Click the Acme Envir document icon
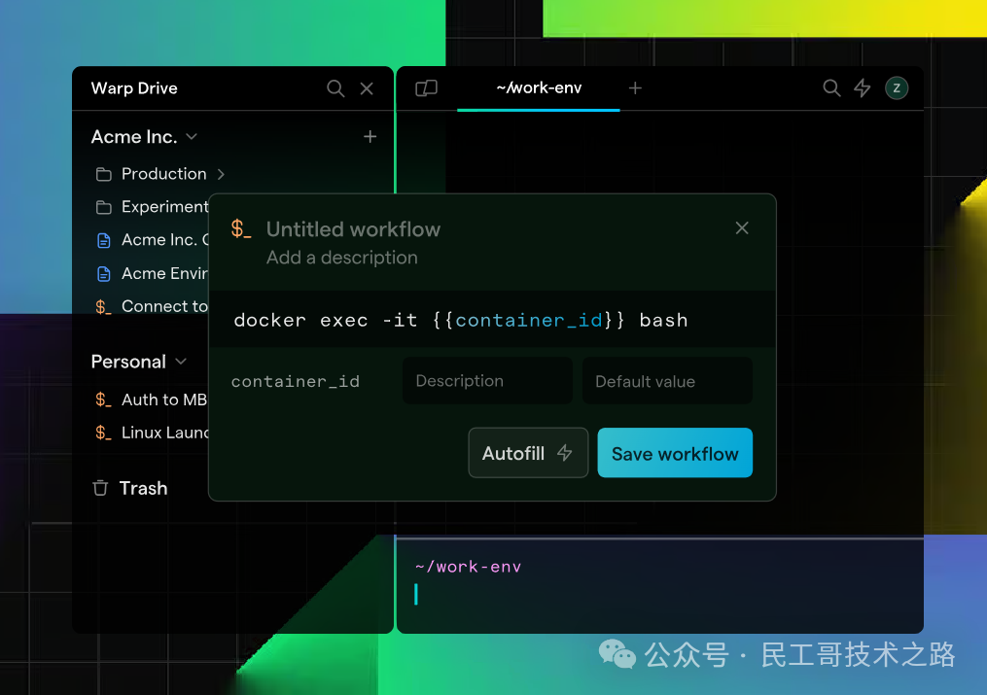 click(104, 273)
